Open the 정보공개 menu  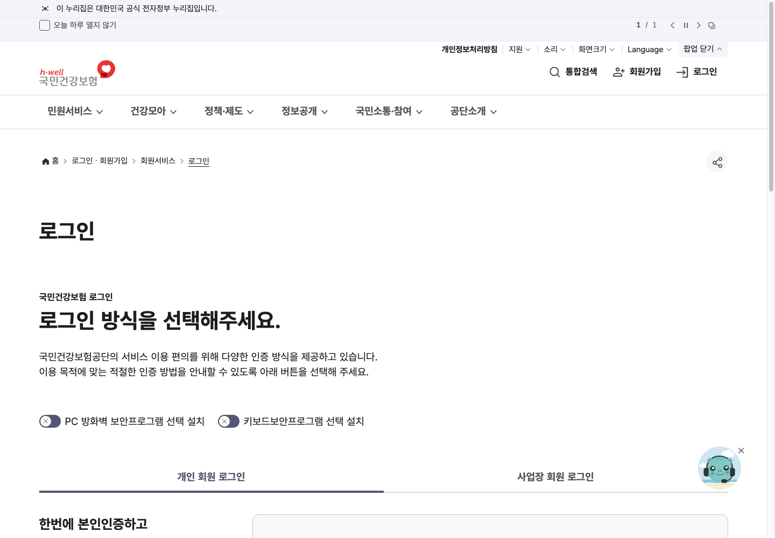pos(305,111)
